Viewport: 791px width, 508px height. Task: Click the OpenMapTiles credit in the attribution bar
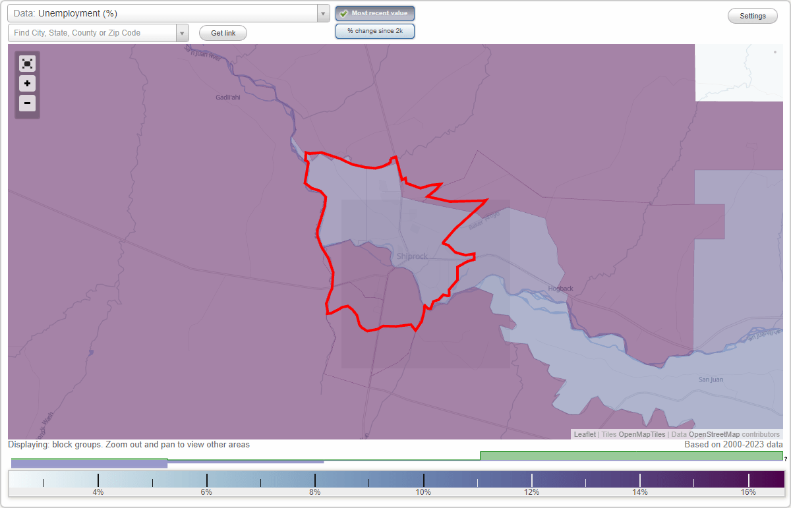click(641, 434)
